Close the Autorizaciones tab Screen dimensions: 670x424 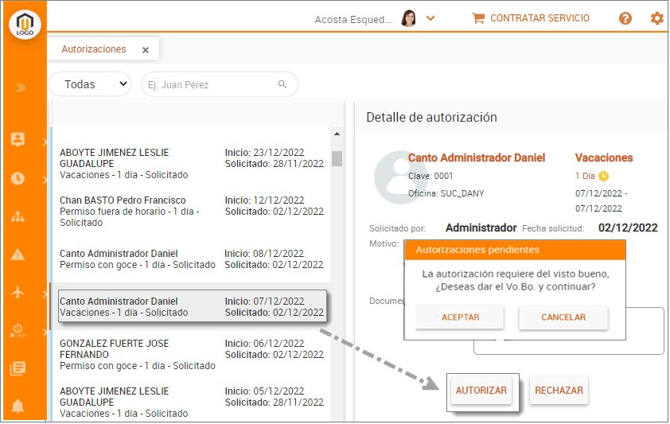[146, 50]
